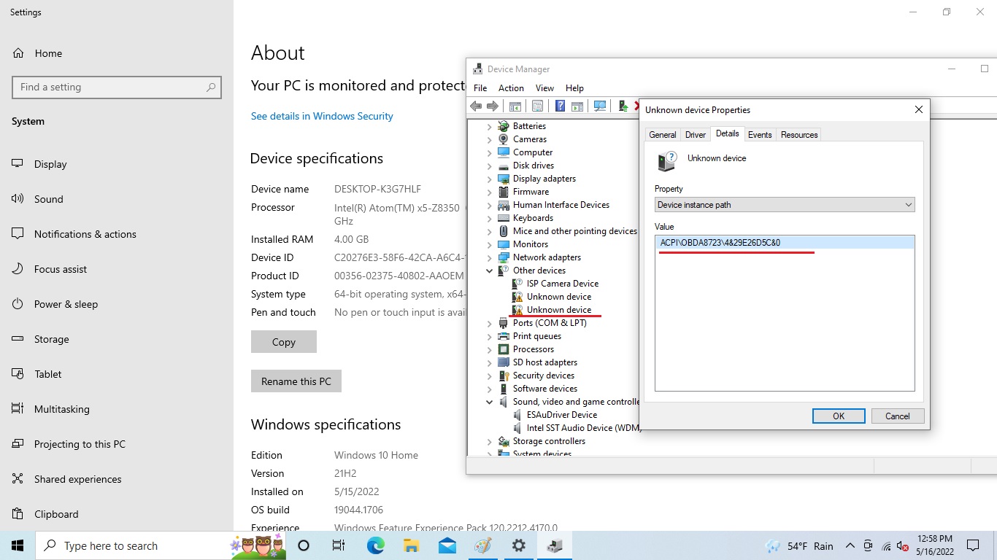Expand the Network adapters category
The image size is (997, 560).
[490, 257]
